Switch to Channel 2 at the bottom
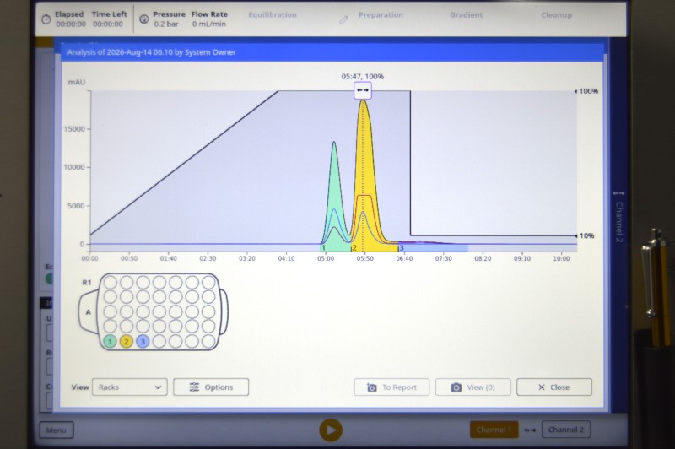The width and height of the screenshot is (675, 449). tap(565, 430)
